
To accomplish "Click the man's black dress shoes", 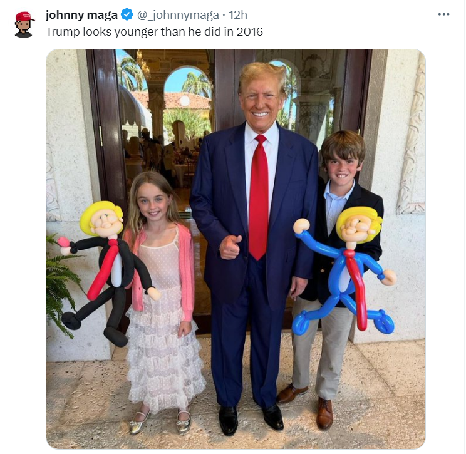I will pyautogui.click(x=251, y=419).
